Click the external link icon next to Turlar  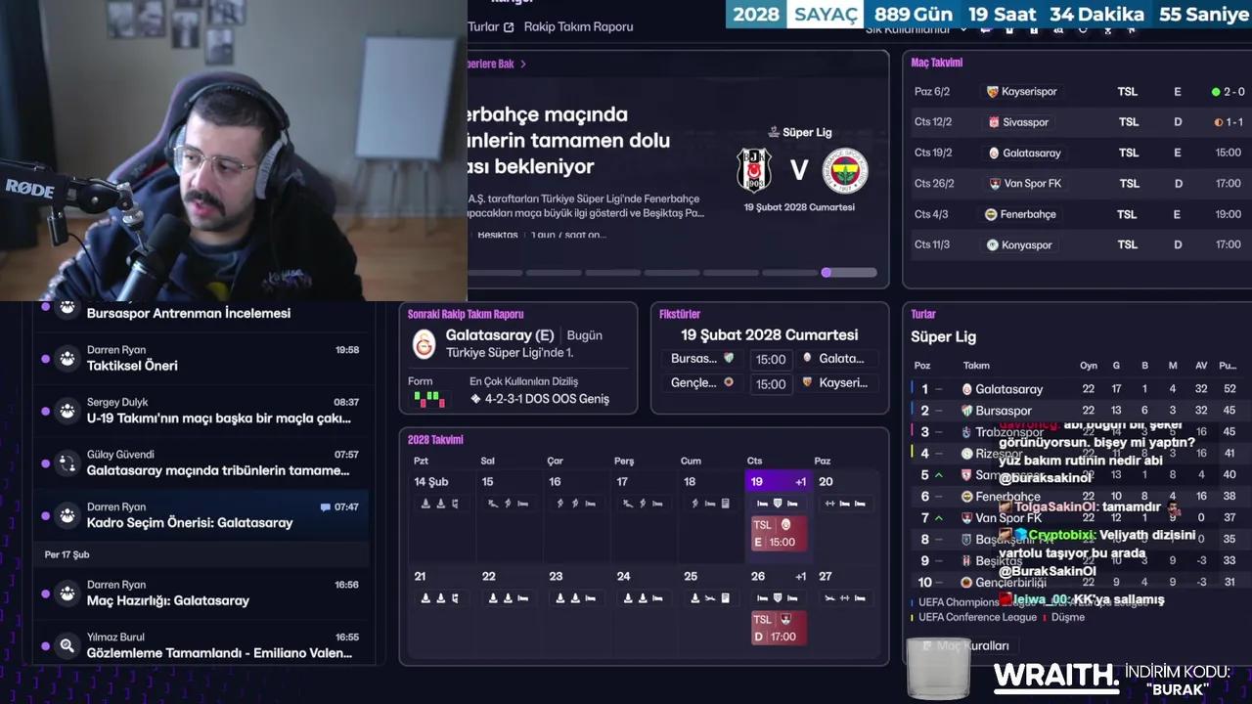[x=509, y=27]
